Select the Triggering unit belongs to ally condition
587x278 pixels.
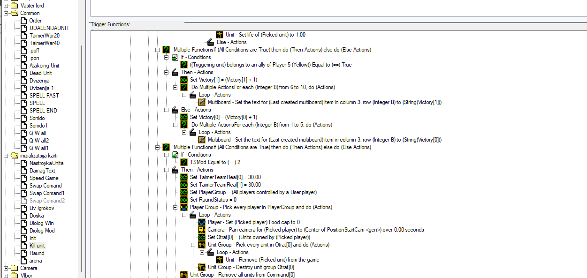click(x=271, y=65)
